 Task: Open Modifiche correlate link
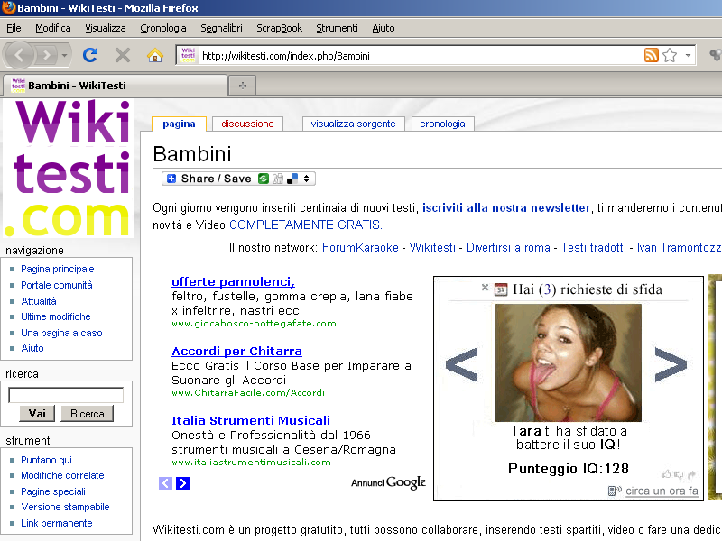[62, 475]
